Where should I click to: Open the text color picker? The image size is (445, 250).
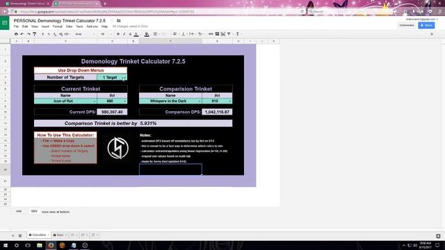click(136, 34)
